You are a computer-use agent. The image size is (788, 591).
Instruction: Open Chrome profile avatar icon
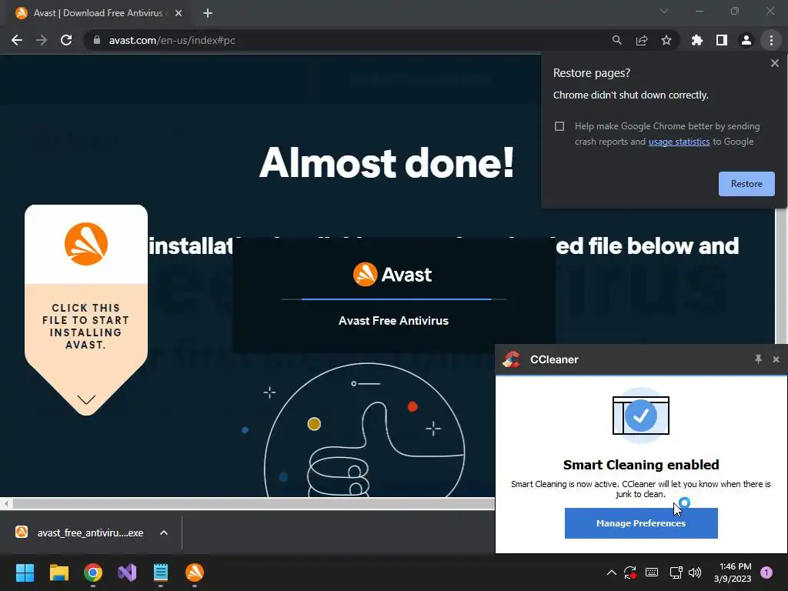(746, 40)
